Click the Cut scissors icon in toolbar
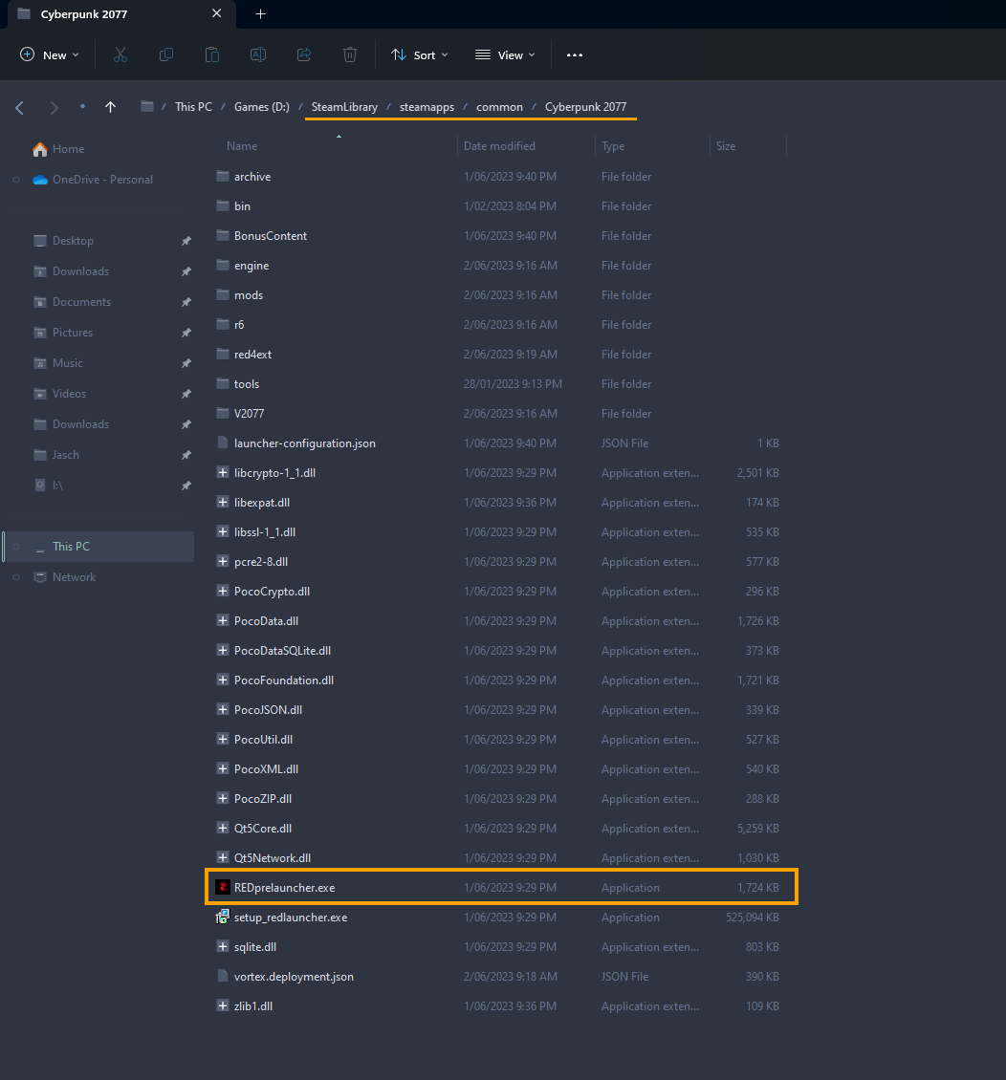 (120, 55)
